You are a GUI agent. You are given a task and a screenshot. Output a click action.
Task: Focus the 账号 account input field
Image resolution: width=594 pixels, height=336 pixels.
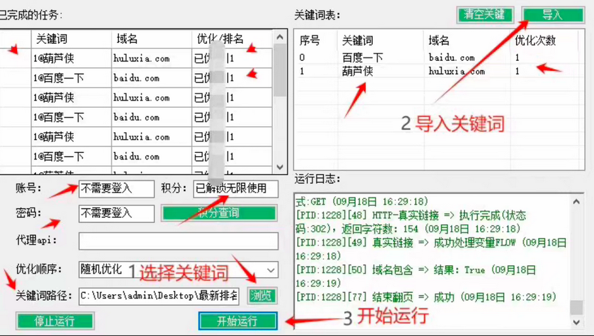coord(116,189)
